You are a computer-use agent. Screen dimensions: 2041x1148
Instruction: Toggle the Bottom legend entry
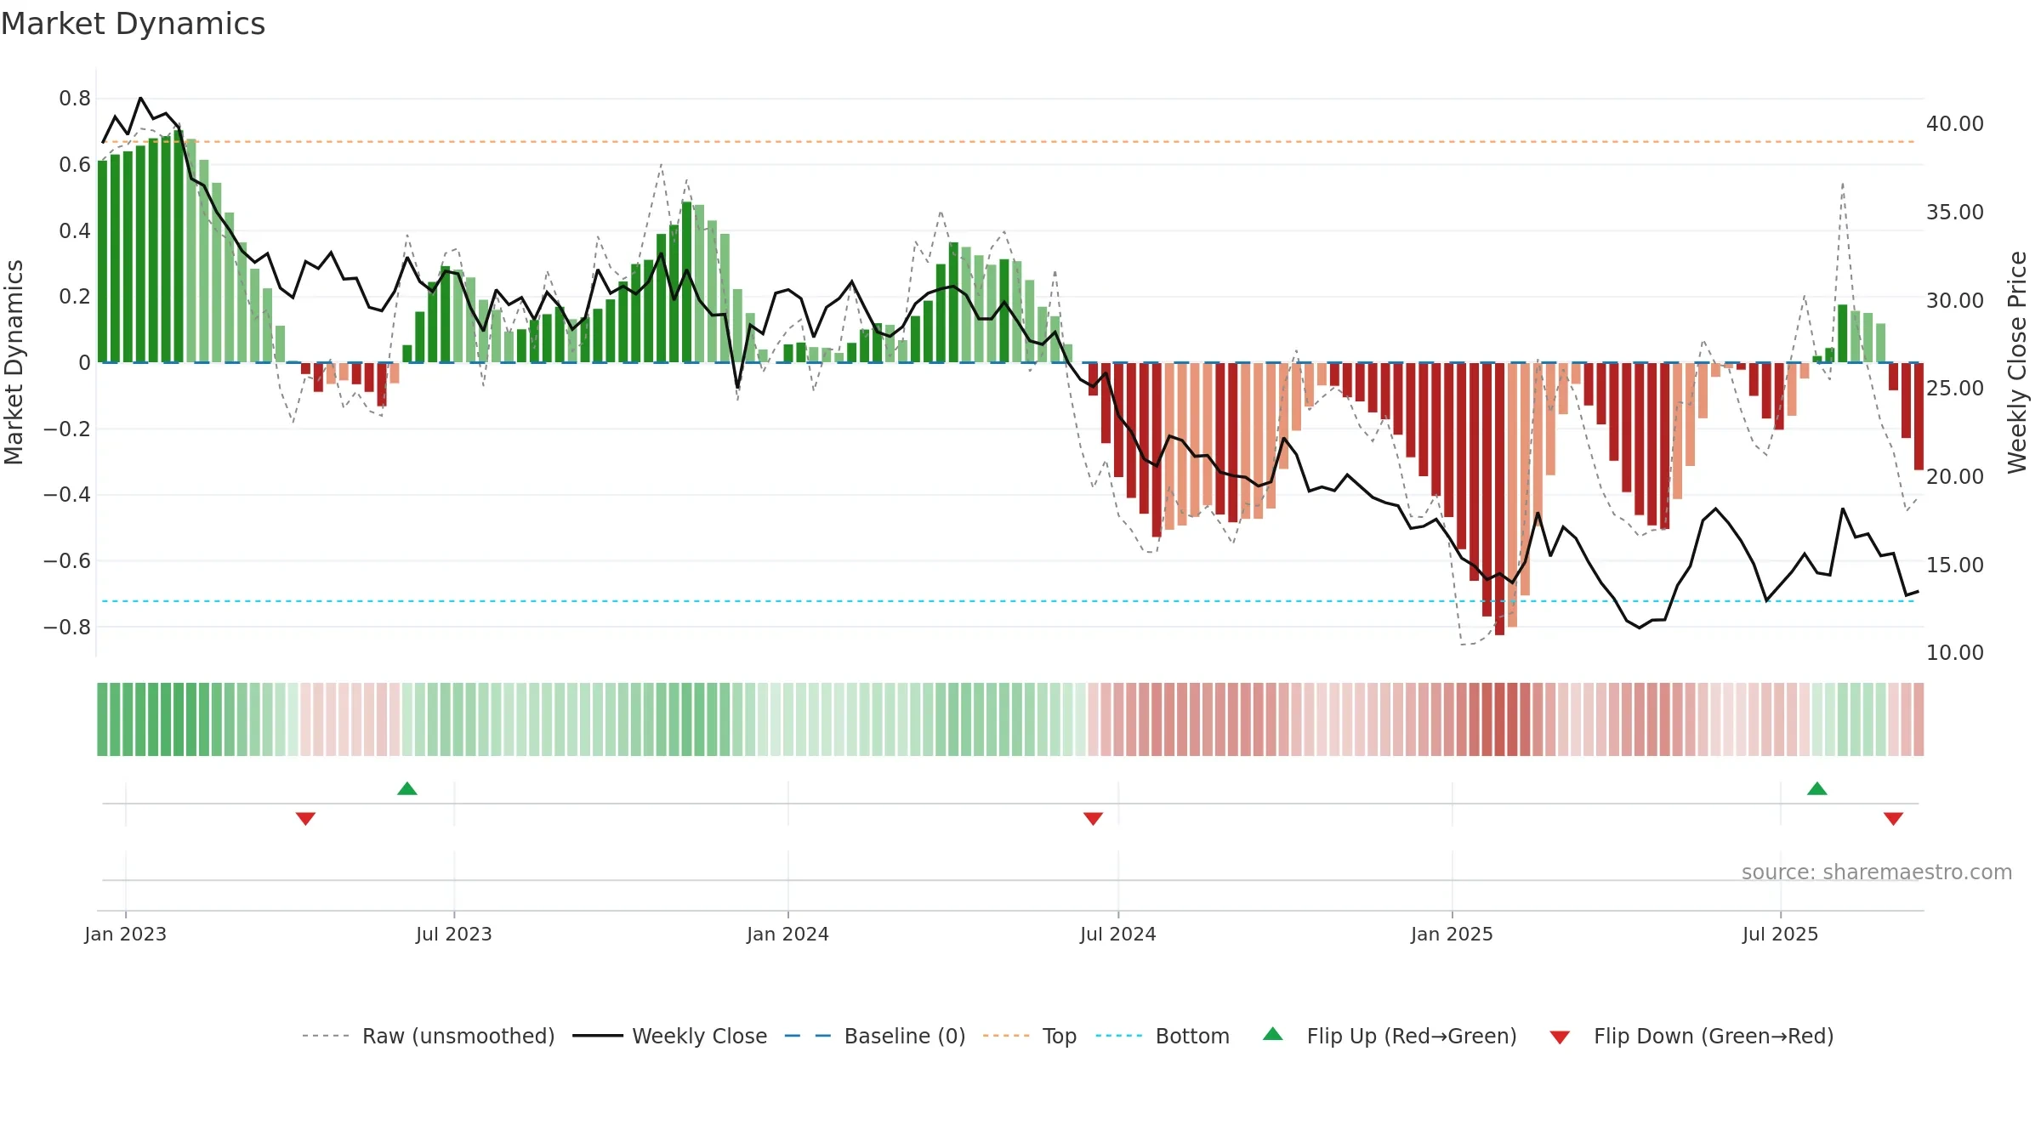[x=1162, y=1036]
